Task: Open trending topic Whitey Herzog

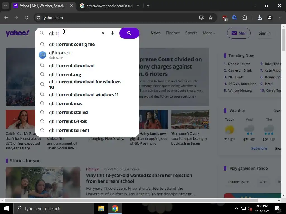Action: [x=240, y=91]
